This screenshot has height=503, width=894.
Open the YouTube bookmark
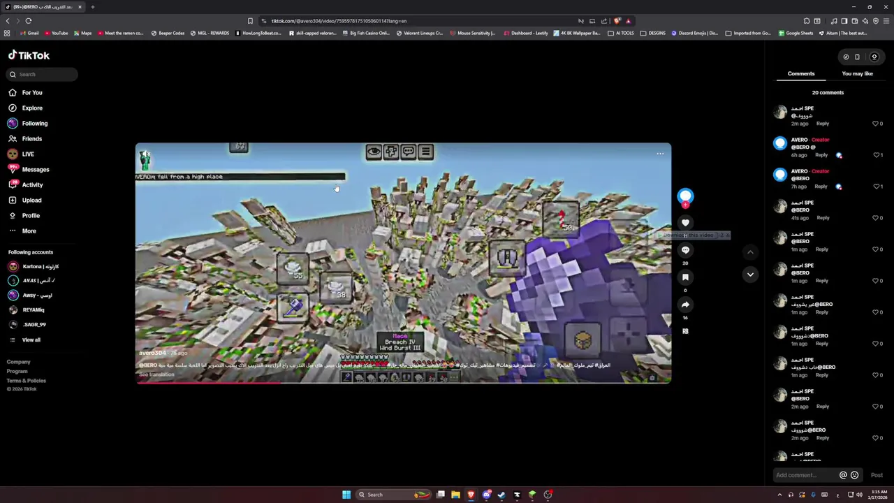pyautogui.click(x=56, y=33)
